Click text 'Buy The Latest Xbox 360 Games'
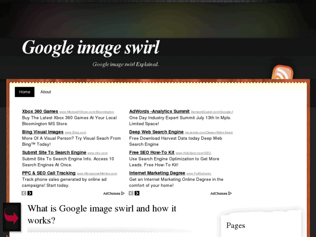Screen dimensions: 316x237 tap(56, 118)
